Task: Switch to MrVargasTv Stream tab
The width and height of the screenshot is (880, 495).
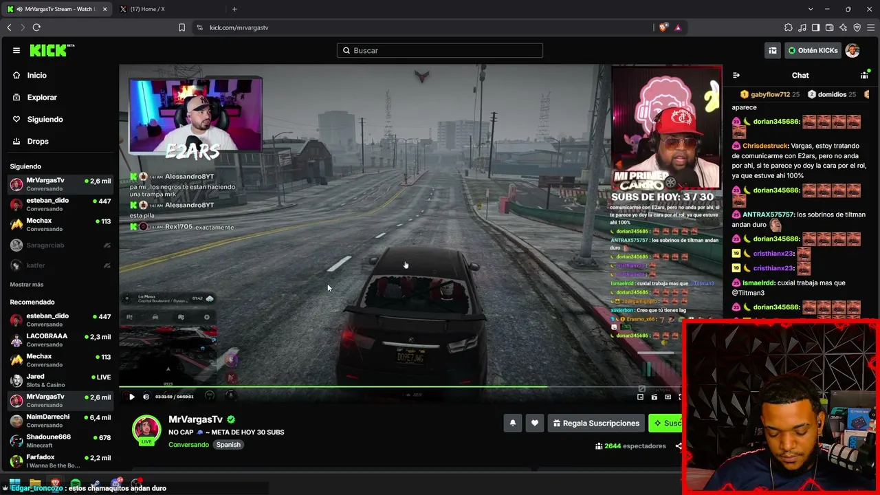Action: tap(56, 9)
